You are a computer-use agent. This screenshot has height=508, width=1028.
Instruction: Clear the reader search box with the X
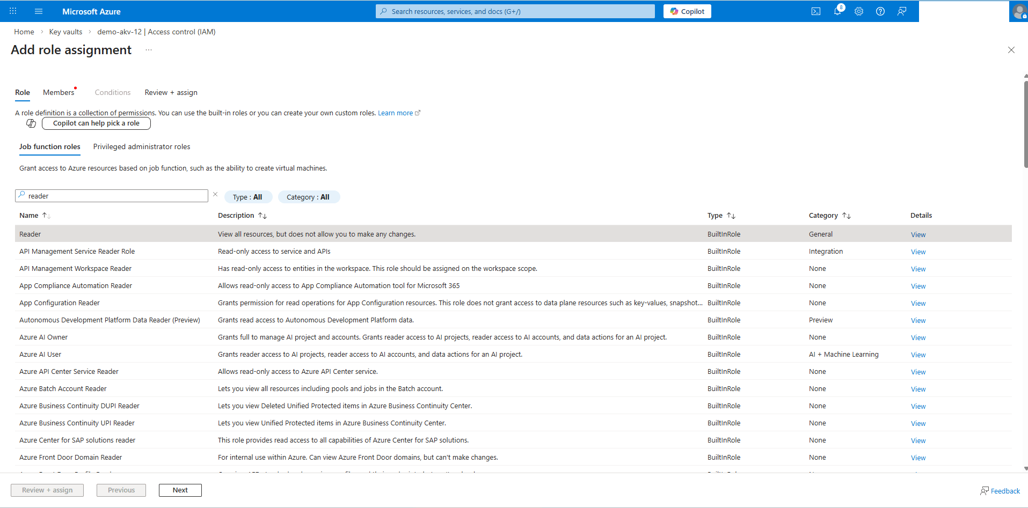[215, 194]
